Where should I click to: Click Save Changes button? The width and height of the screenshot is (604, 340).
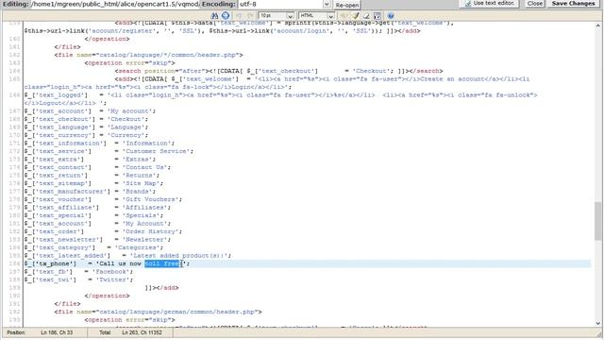click(x=573, y=4)
